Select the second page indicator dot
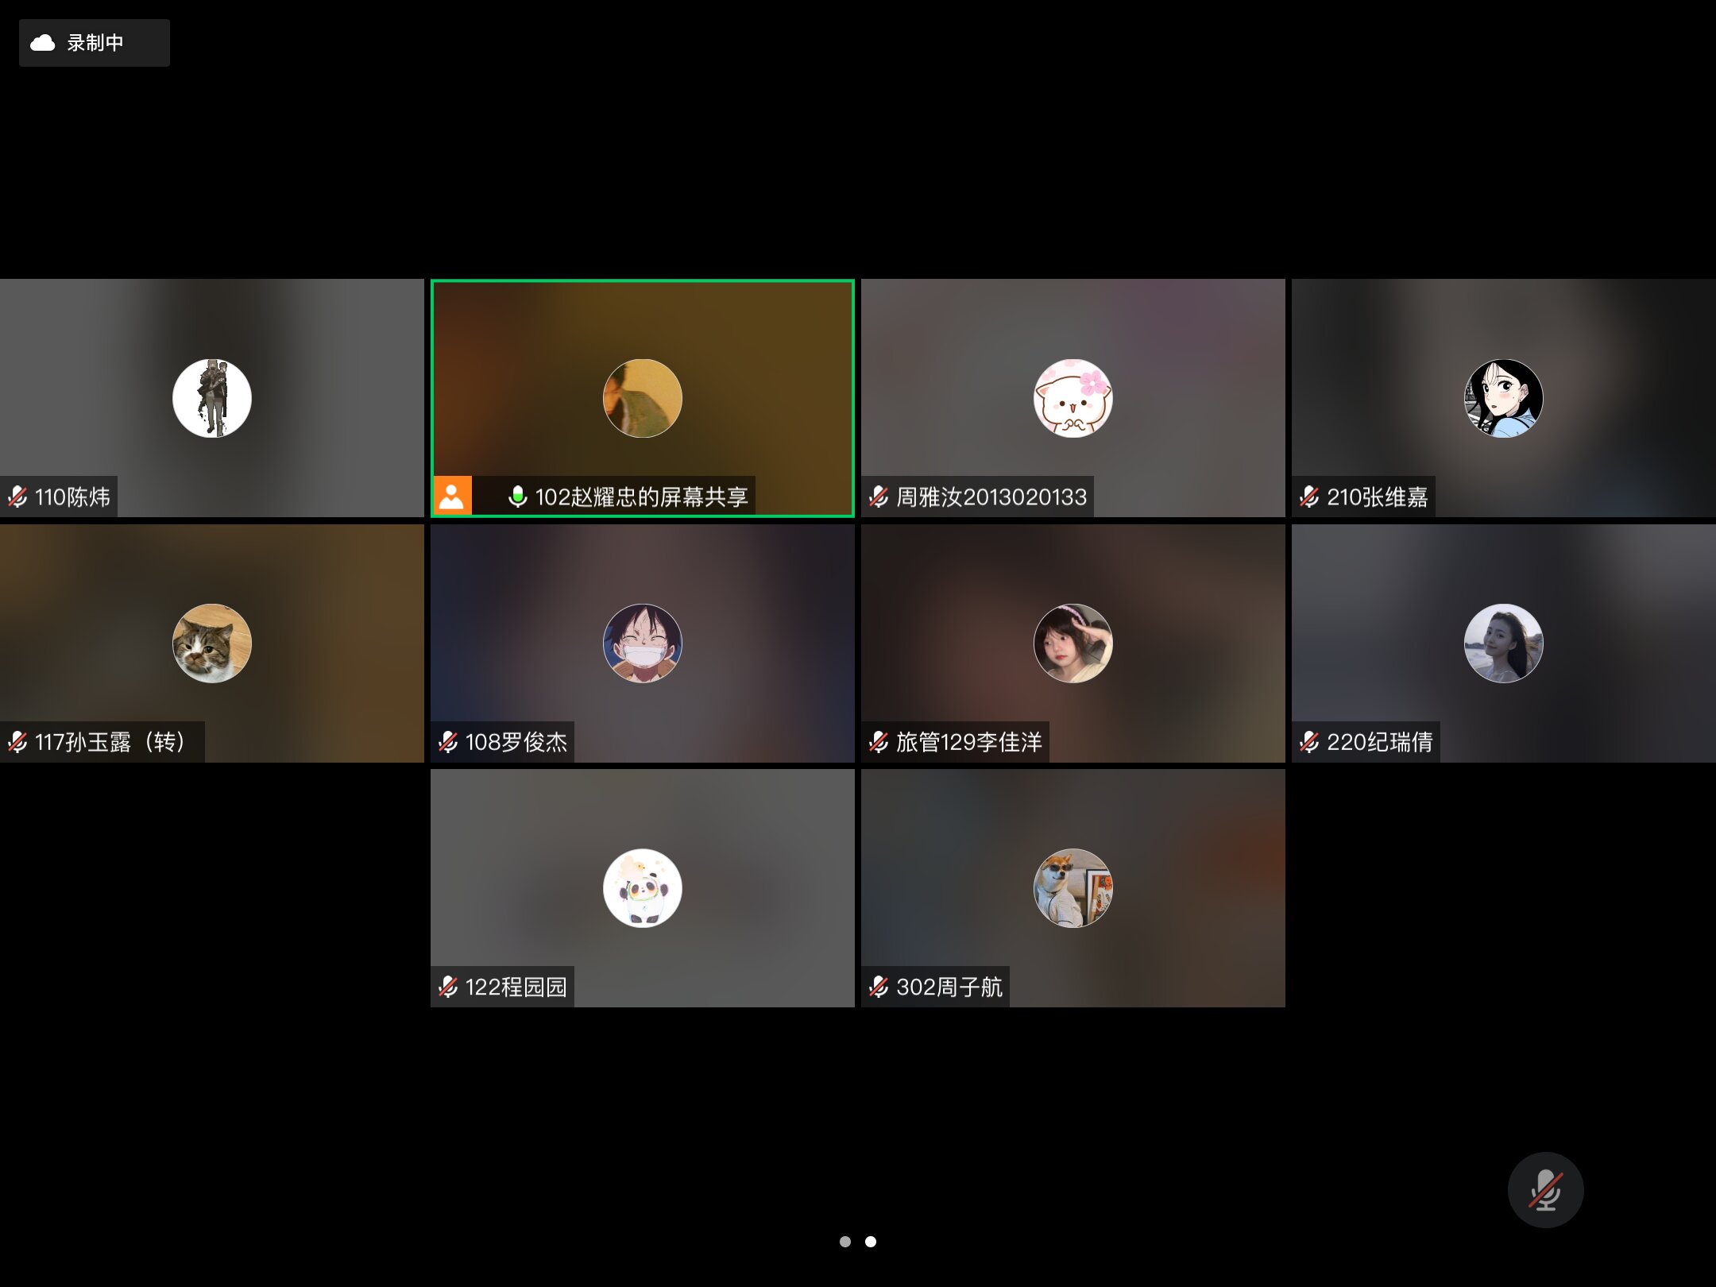 [871, 1241]
